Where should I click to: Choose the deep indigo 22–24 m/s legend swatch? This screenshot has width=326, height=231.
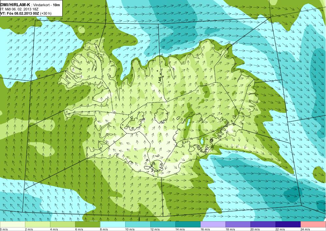[x=288, y=224]
